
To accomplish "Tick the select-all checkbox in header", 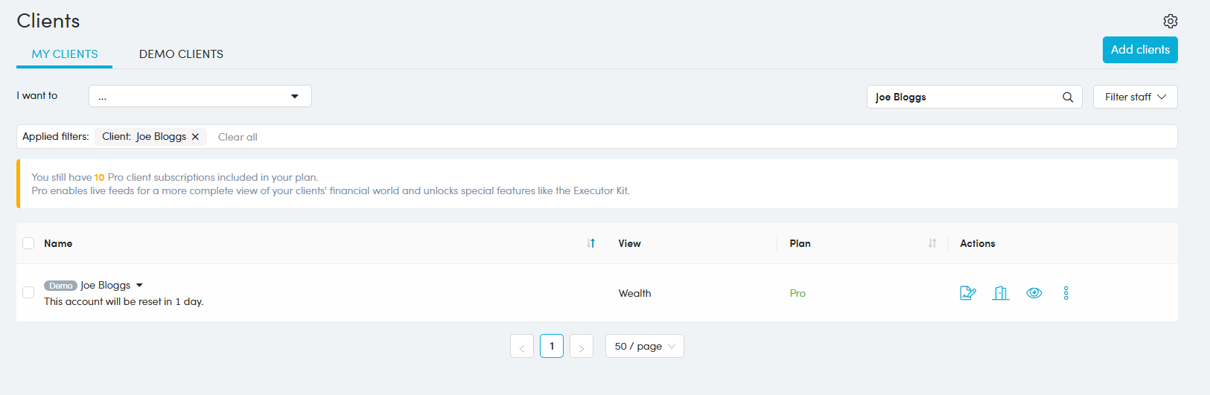I will [x=28, y=243].
